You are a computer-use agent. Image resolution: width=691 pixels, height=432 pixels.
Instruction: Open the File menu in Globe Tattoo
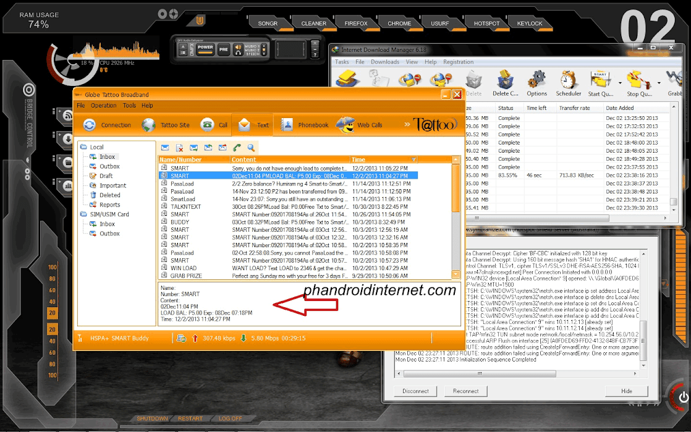tap(80, 106)
